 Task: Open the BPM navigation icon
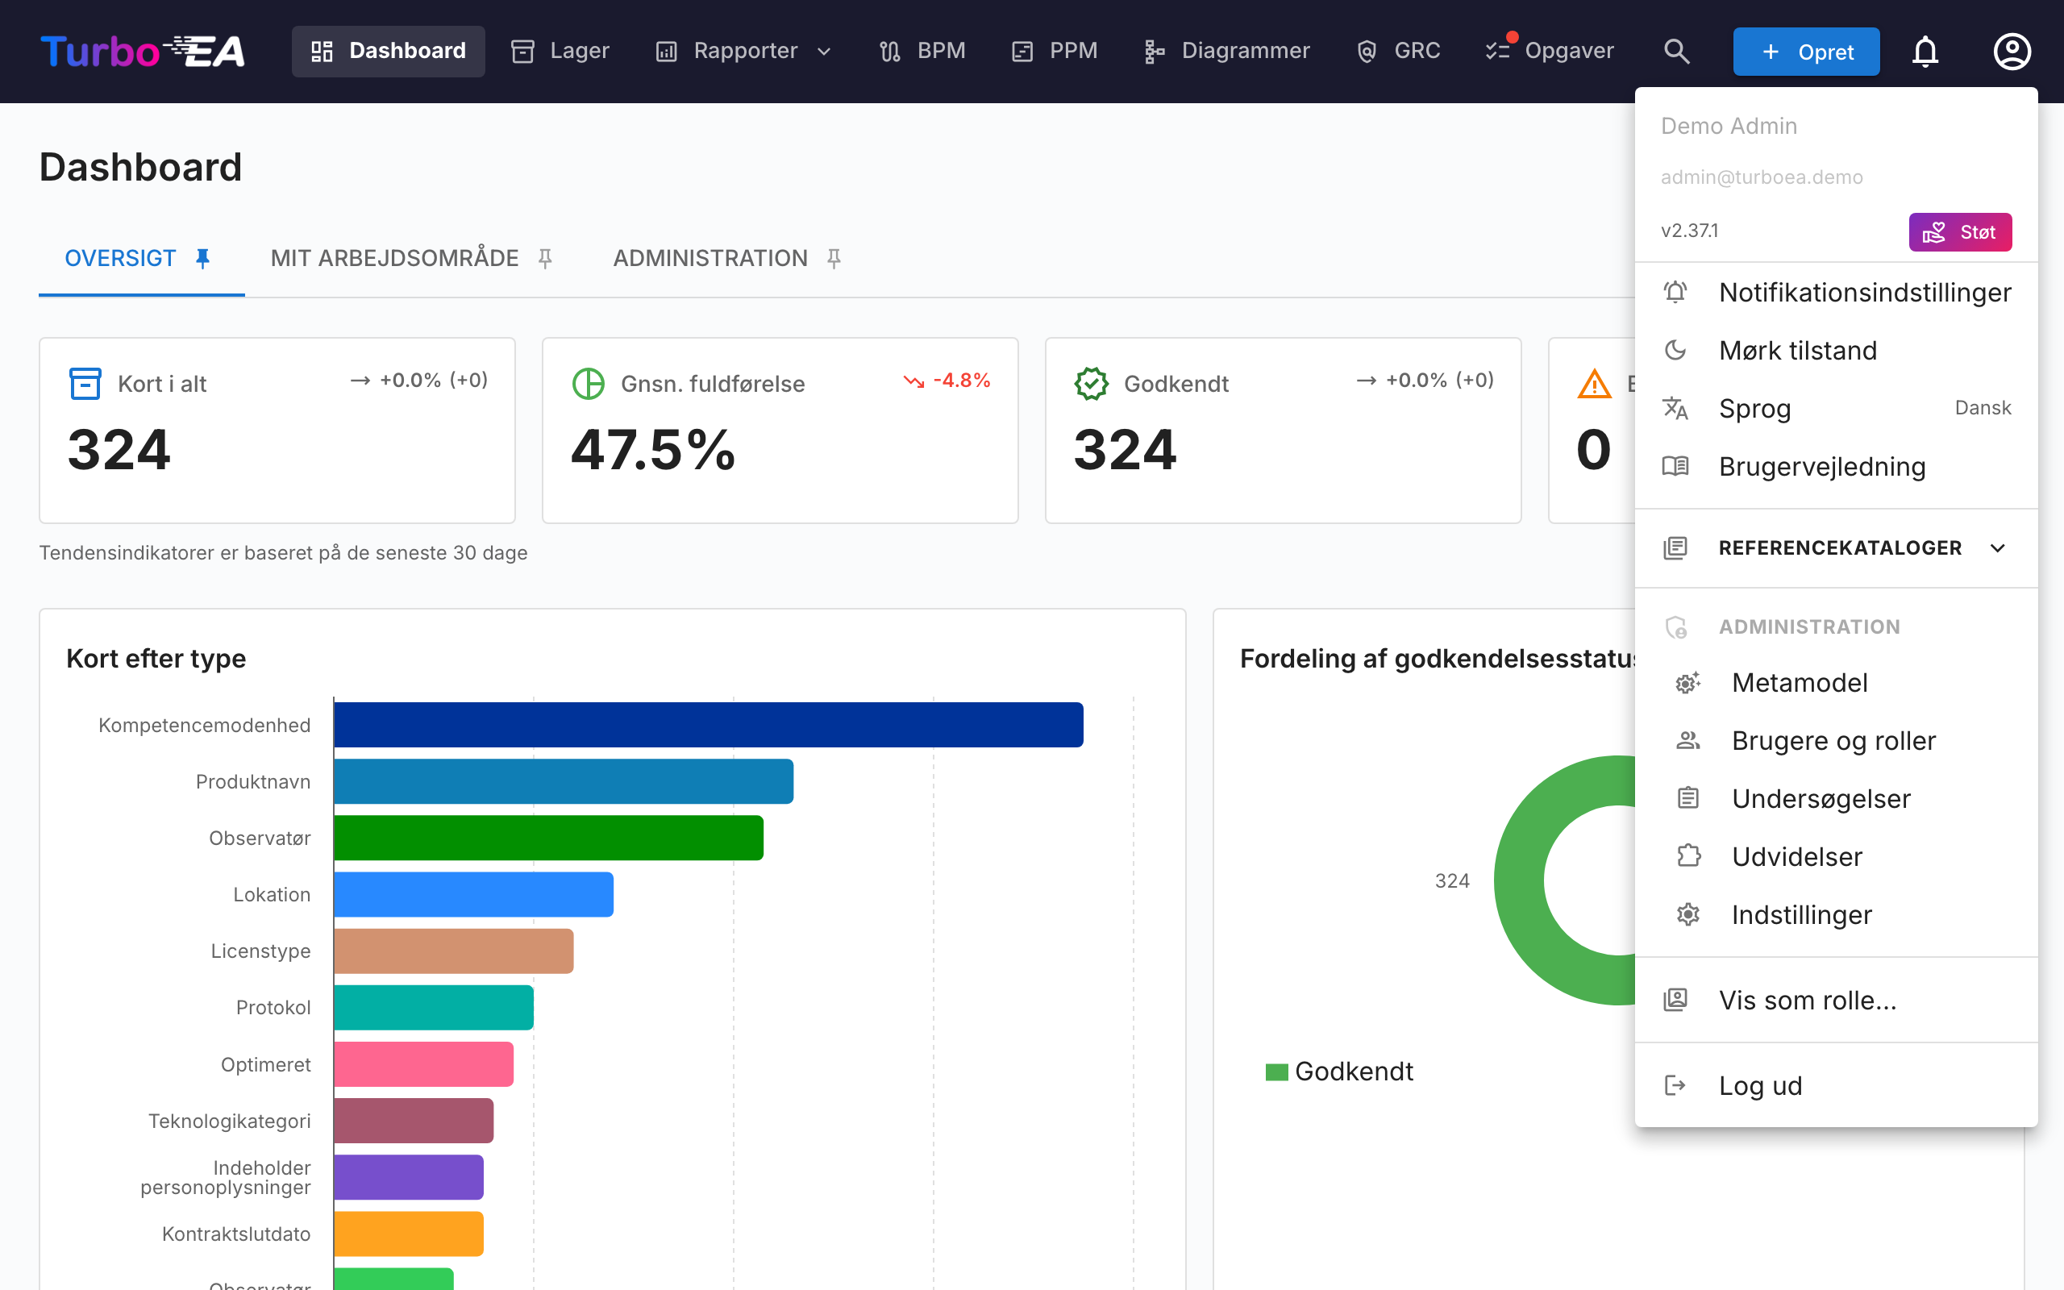[889, 51]
